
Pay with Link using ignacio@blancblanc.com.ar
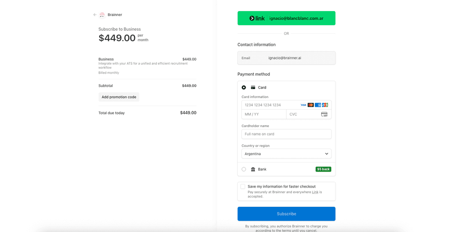286,18
